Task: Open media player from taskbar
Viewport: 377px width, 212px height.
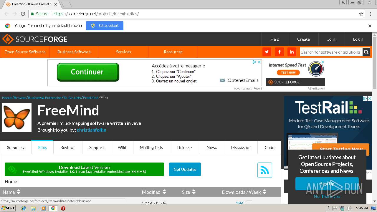Action: [43, 208]
